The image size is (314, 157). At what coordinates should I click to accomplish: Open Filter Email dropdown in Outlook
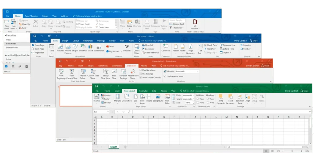tap(177, 28)
